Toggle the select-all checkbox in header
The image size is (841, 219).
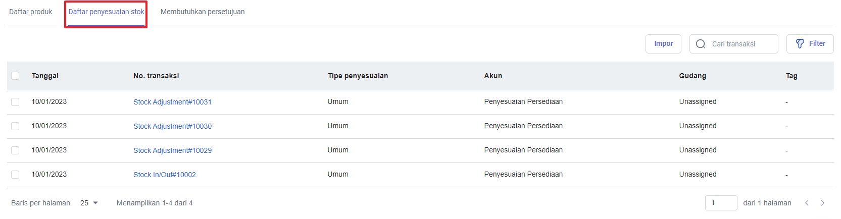tap(15, 76)
